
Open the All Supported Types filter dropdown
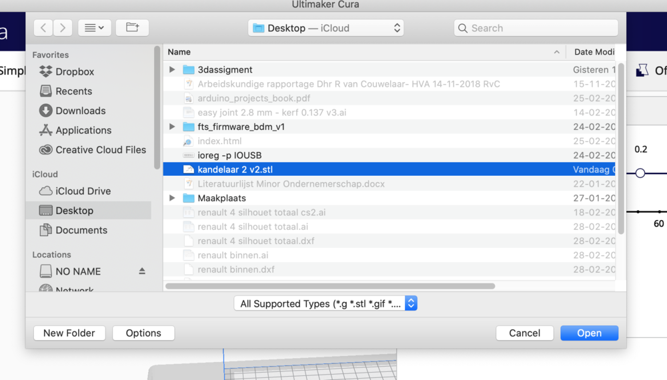325,303
